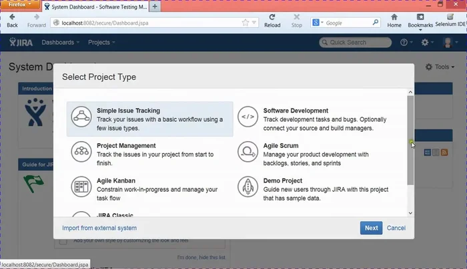Open the Dashboards dropdown menu

click(x=60, y=43)
